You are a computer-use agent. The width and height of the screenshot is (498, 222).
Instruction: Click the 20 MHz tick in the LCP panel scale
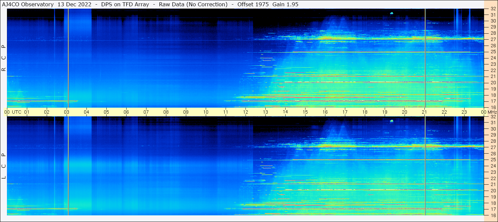(x=493, y=191)
